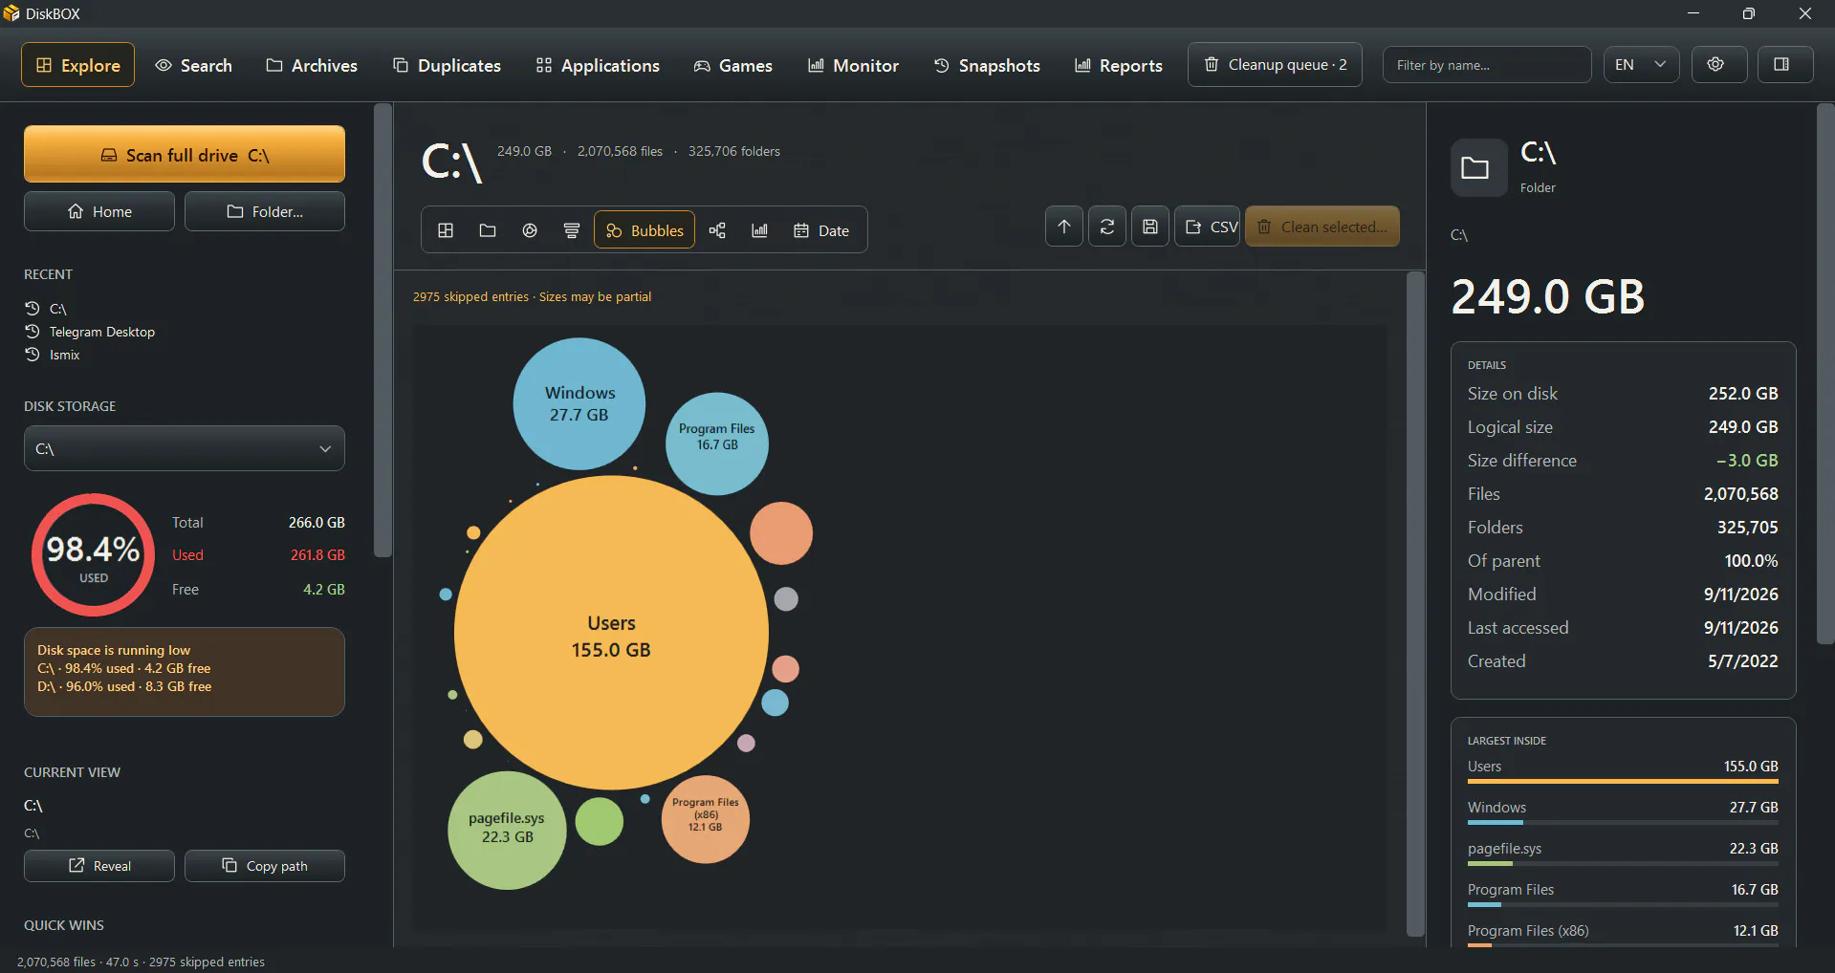This screenshot has height=973, width=1835.
Task: Click Program Files (x86) row in Largest Inside
Action: pyautogui.click(x=1623, y=935)
